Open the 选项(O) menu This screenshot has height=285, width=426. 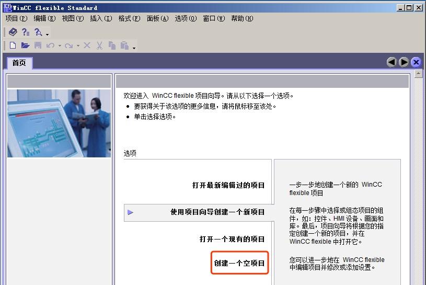pyautogui.click(x=186, y=18)
